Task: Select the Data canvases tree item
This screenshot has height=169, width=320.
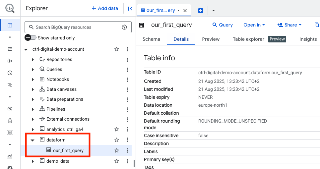Action: [x=61, y=89]
